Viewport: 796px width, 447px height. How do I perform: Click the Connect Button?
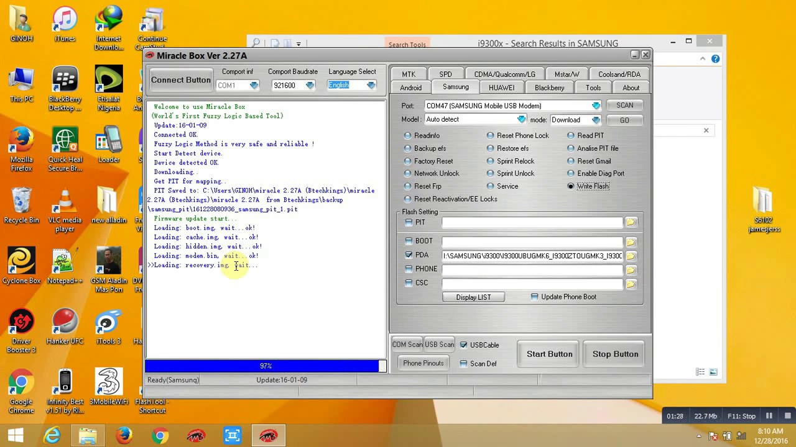pyautogui.click(x=180, y=79)
